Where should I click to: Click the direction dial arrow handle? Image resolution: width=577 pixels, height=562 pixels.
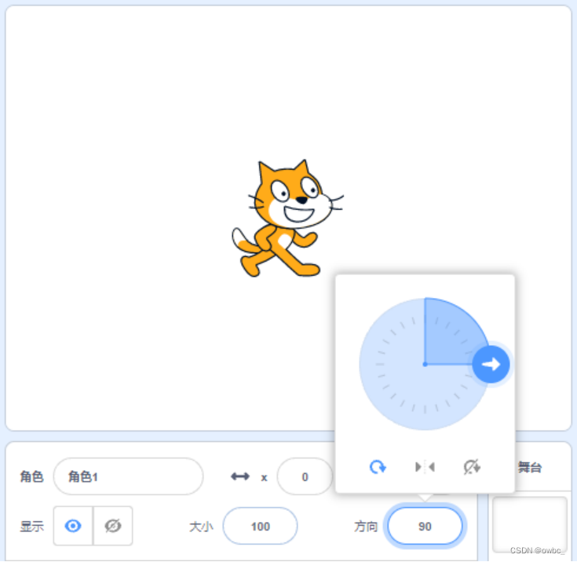(491, 364)
